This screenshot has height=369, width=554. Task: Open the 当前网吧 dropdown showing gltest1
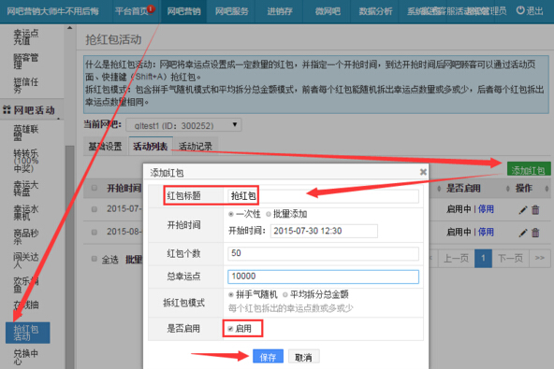click(x=183, y=125)
